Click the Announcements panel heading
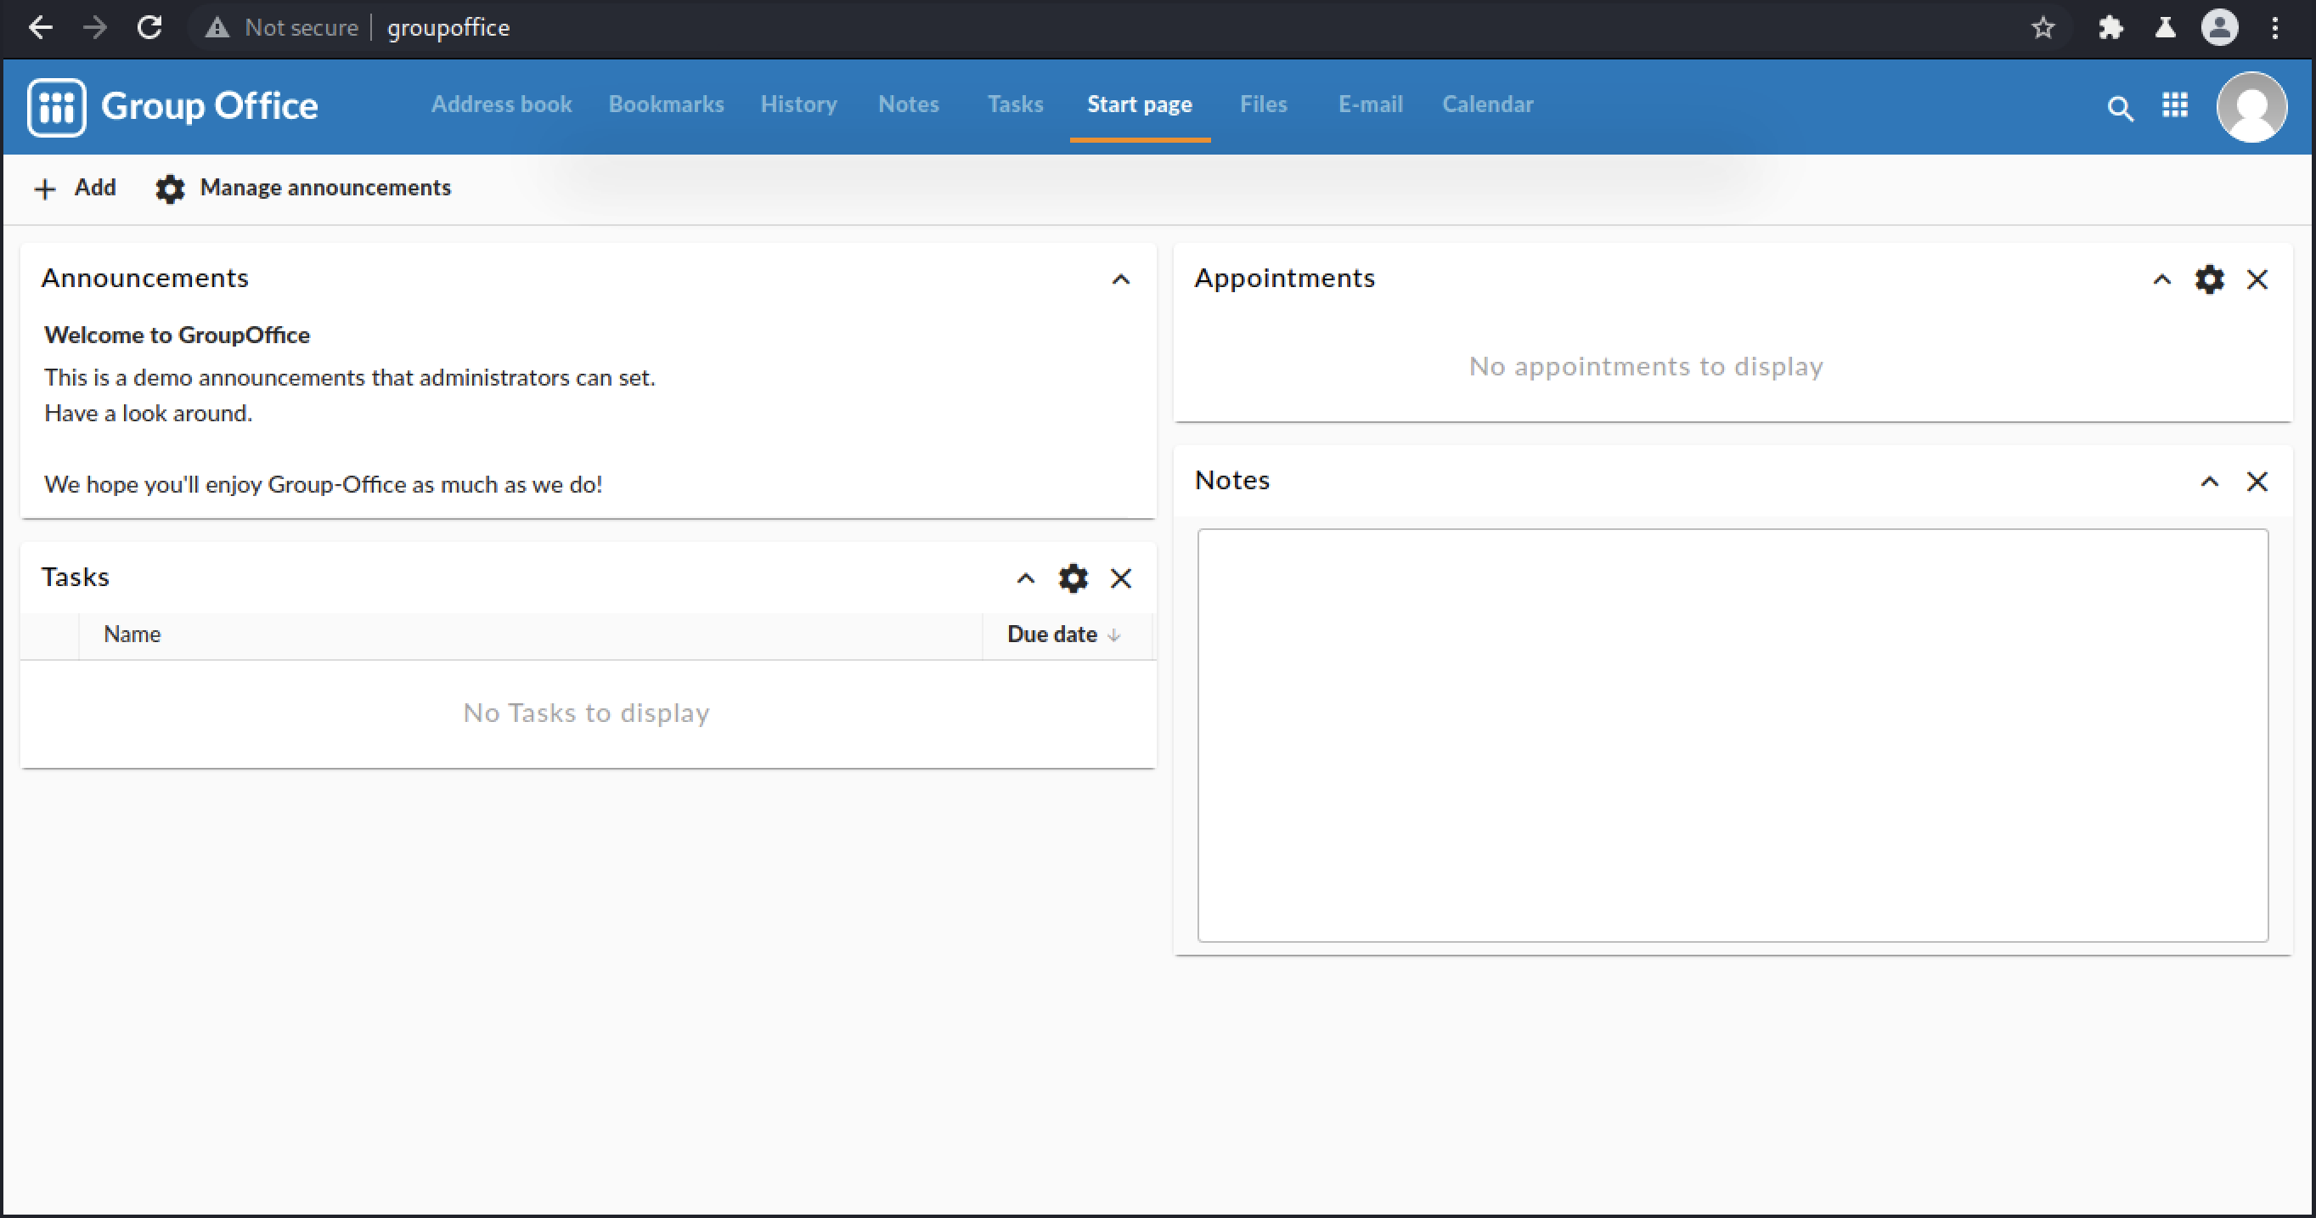2316x1218 pixels. 144,278
